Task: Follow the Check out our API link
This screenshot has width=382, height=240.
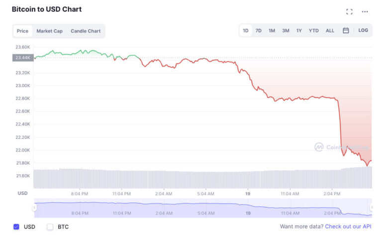Action: click(348, 227)
